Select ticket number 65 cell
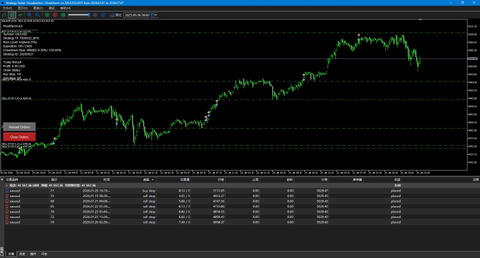The image size is (480, 258). tap(52, 206)
